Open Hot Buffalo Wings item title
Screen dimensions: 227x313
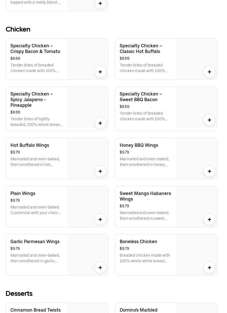30,145
